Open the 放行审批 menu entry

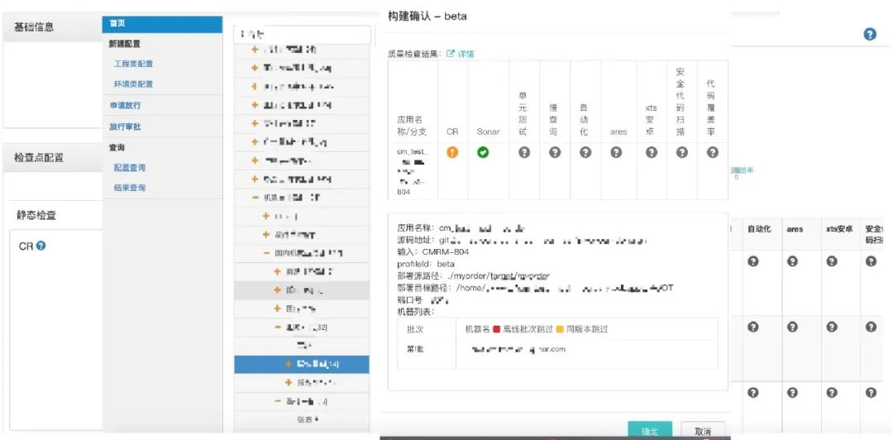(125, 127)
